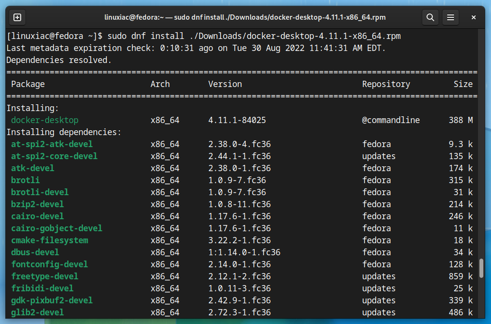Click the gdk-pixbuf2-devel package
This screenshot has height=324, width=491.
pyautogui.click(x=52, y=300)
